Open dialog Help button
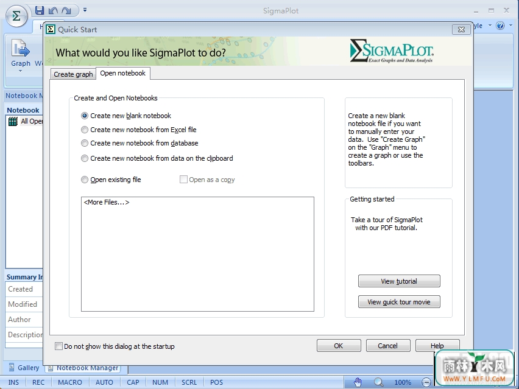 (x=437, y=346)
